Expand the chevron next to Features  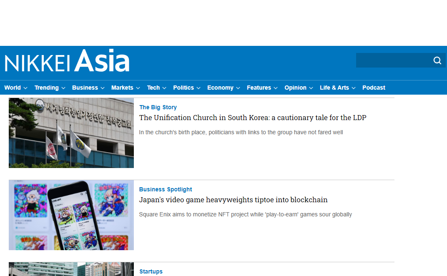pyautogui.click(x=276, y=88)
